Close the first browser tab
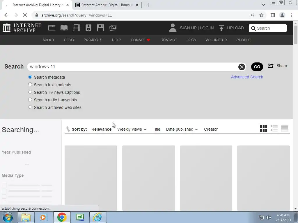Screen dimensions: 298x223 coord(68,5)
